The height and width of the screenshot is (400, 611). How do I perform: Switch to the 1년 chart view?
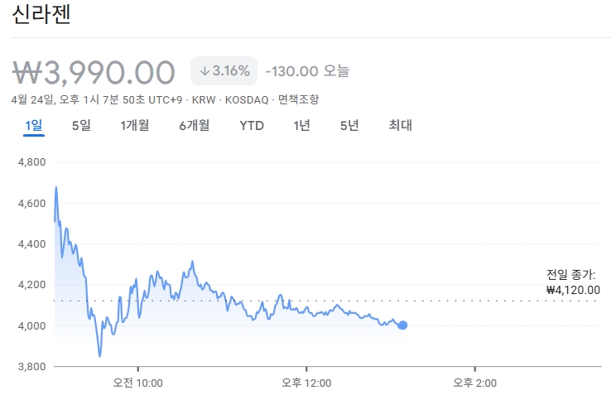[302, 126]
